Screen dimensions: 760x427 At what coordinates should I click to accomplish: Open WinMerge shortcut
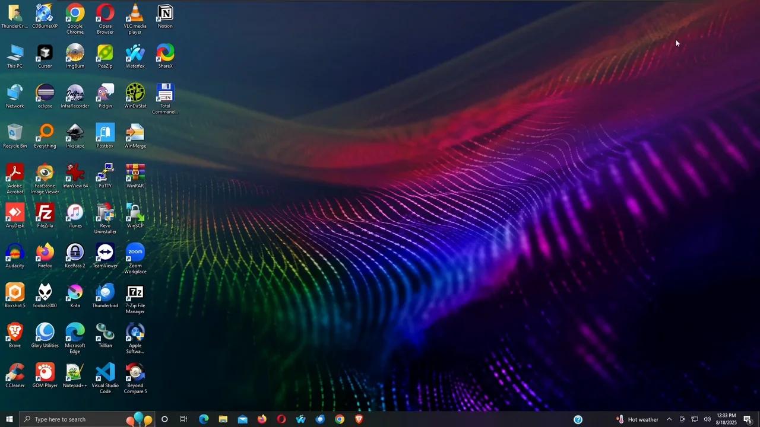[x=135, y=136]
